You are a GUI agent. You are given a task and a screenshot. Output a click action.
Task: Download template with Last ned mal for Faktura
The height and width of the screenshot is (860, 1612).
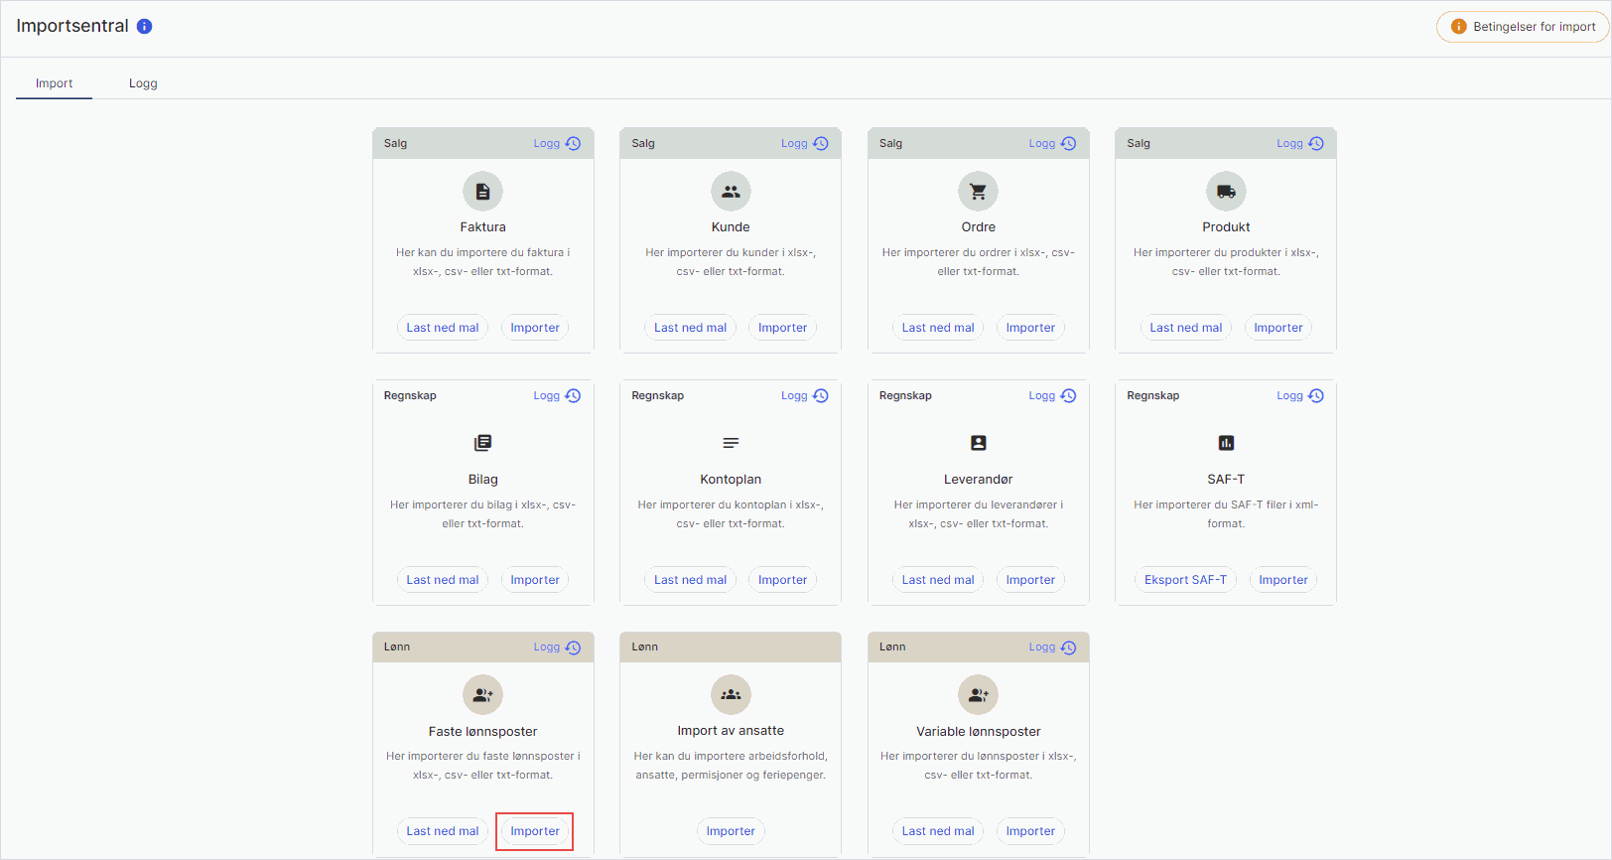(442, 328)
